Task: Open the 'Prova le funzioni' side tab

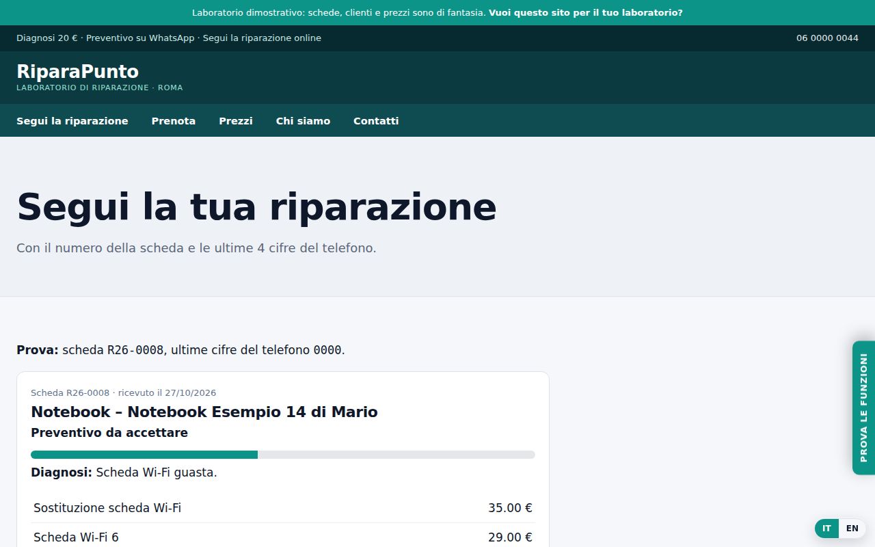Action: (863, 408)
